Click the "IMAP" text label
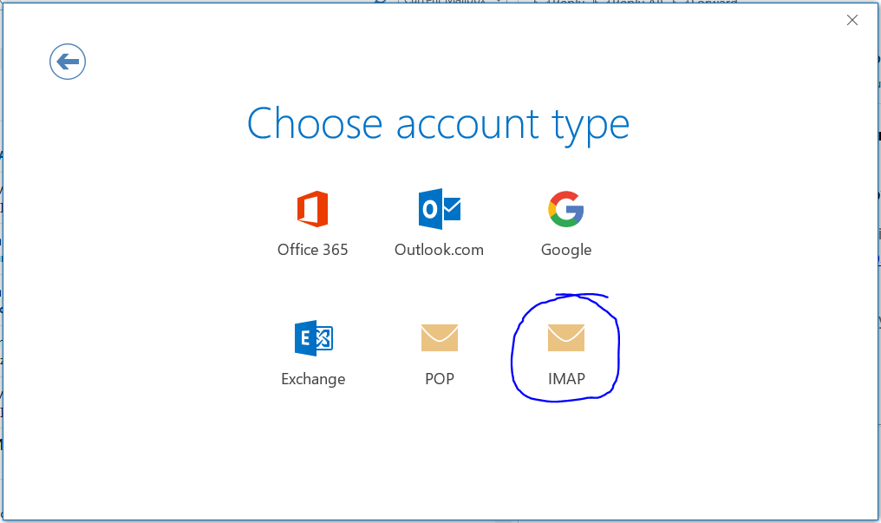This screenshot has height=523, width=881. 566,379
